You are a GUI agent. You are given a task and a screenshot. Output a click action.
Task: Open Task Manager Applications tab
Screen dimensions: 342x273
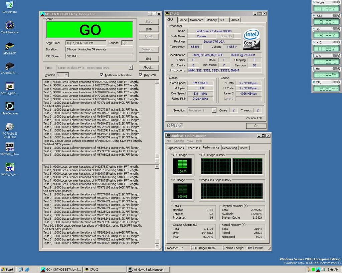(x=176, y=148)
